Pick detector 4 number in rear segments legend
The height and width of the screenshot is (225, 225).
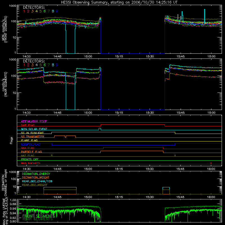click(x=37, y=65)
